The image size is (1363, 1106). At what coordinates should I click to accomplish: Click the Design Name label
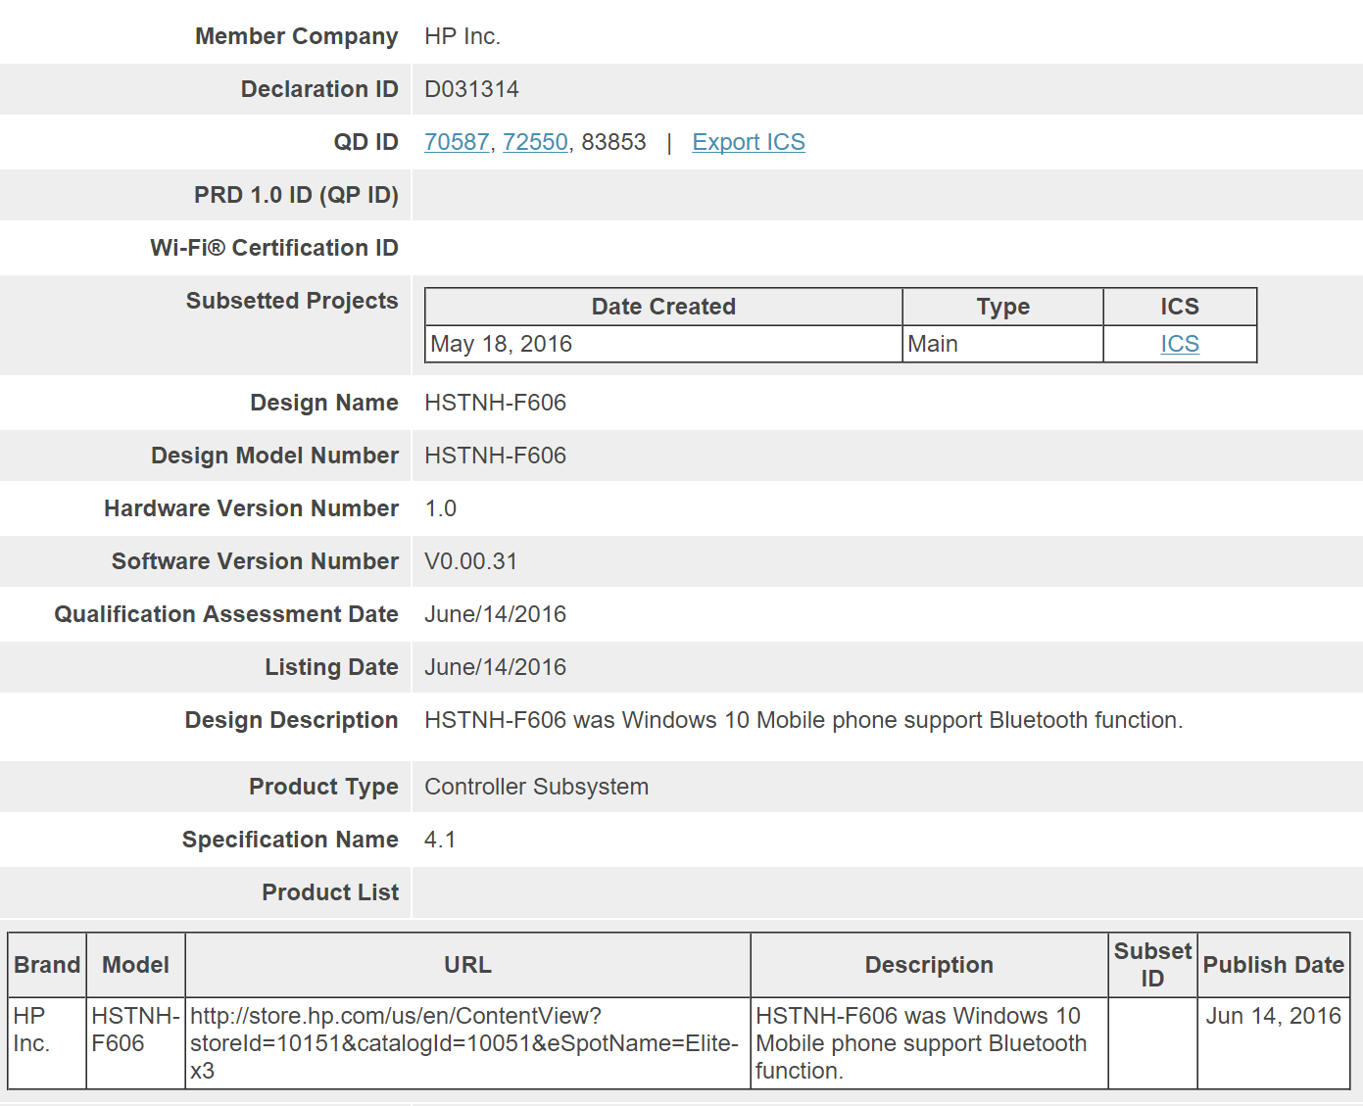[x=324, y=403]
